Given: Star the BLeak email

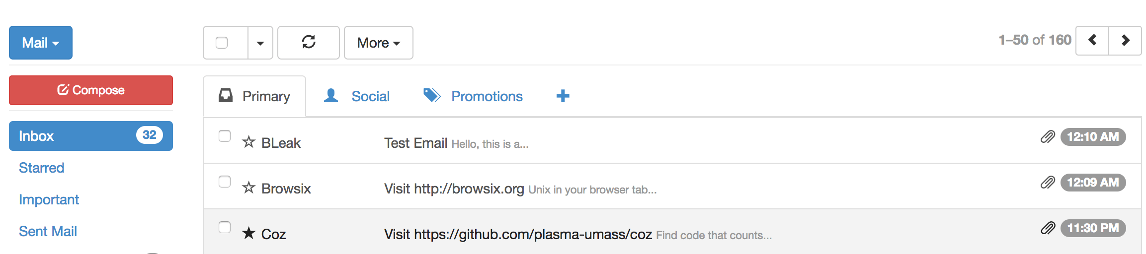Looking at the screenshot, I should point(248,142).
